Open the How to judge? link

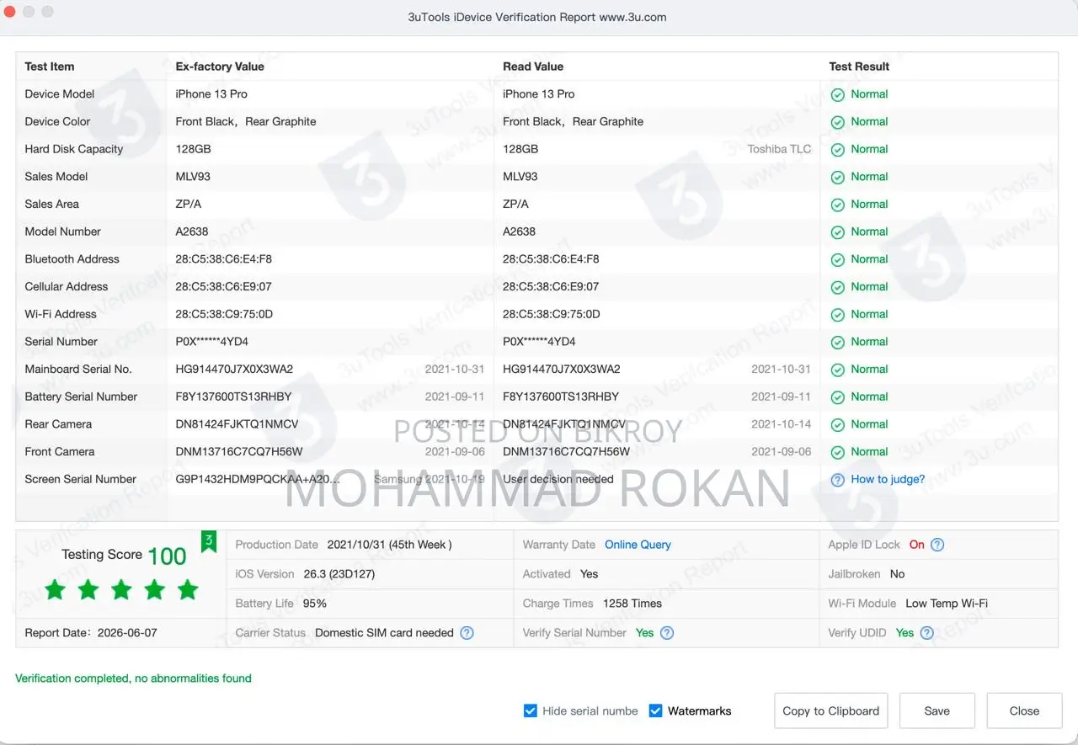[888, 479]
